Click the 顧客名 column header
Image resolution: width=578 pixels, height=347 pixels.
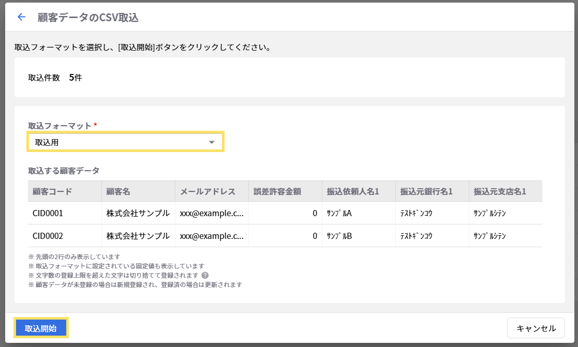[118, 191]
